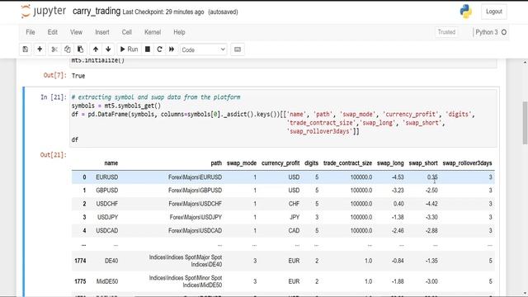Screen dimensions: 528x297
Task: Click the Out[7] True output
Action: (78, 76)
